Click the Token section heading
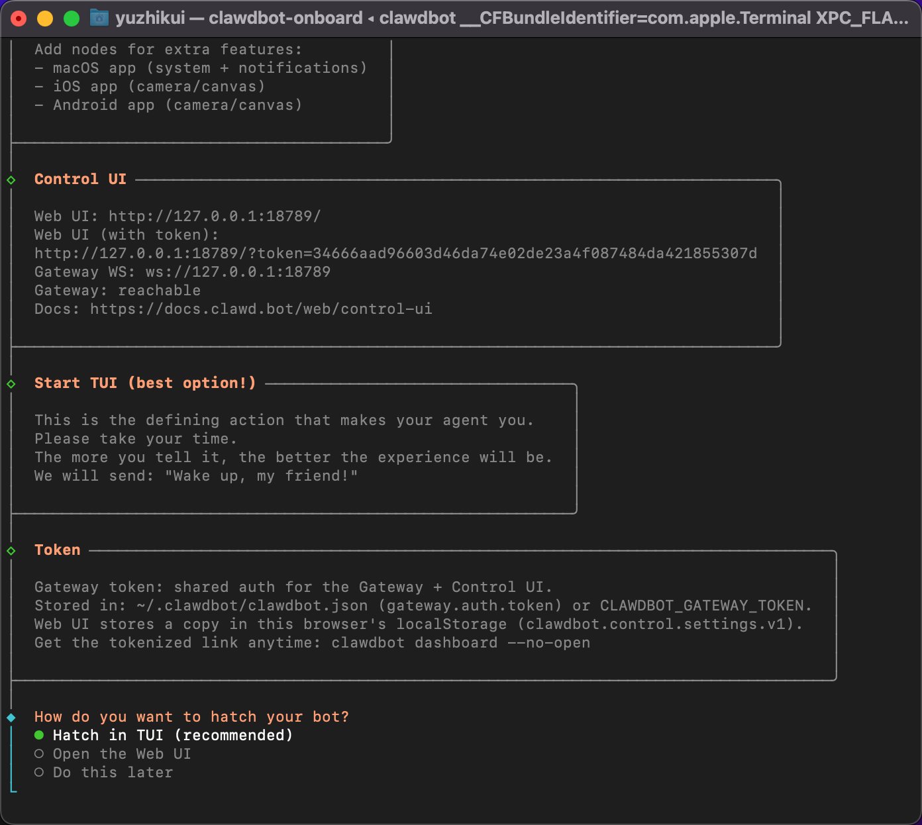The height and width of the screenshot is (825, 922). [x=58, y=550]
